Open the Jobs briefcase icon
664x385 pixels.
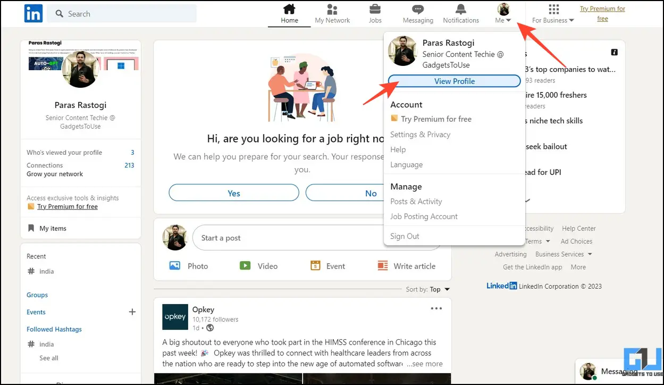[x=375, y=9]
